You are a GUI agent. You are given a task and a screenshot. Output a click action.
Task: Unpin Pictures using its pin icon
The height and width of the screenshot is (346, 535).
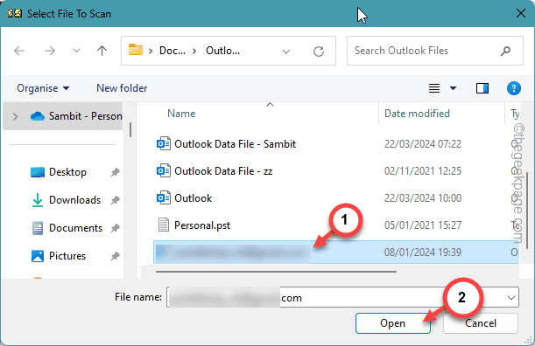[116, 256]
